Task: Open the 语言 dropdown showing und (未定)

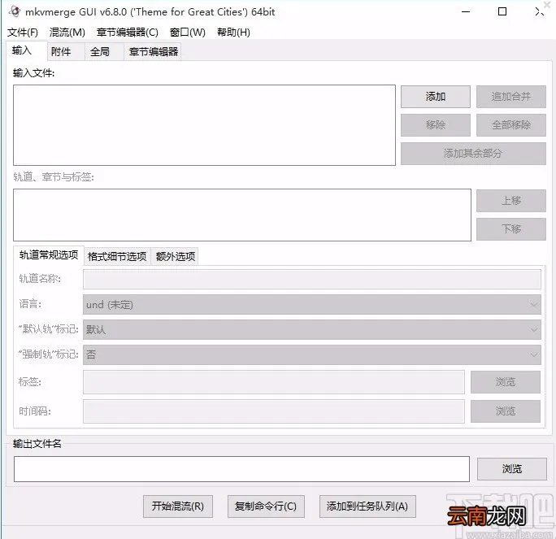Action: 312,305
